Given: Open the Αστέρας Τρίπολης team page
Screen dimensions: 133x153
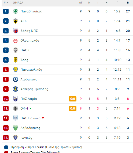Looking at the screenshot, I should [34, 89].
